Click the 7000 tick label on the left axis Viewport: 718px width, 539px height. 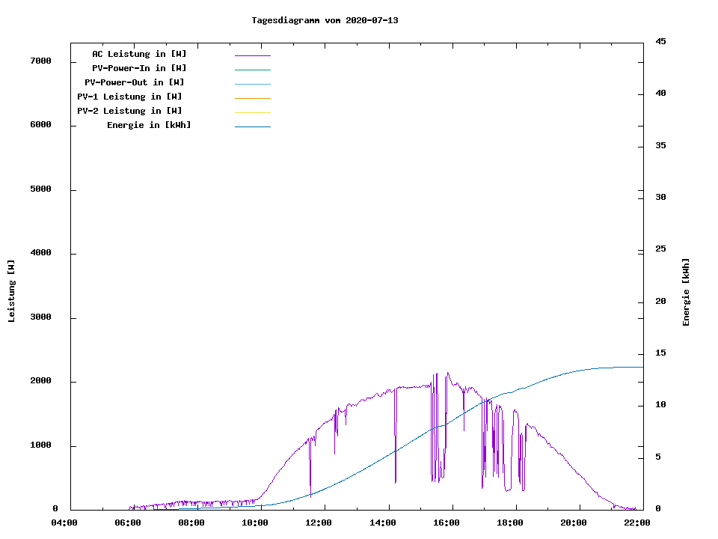(40, 61)
